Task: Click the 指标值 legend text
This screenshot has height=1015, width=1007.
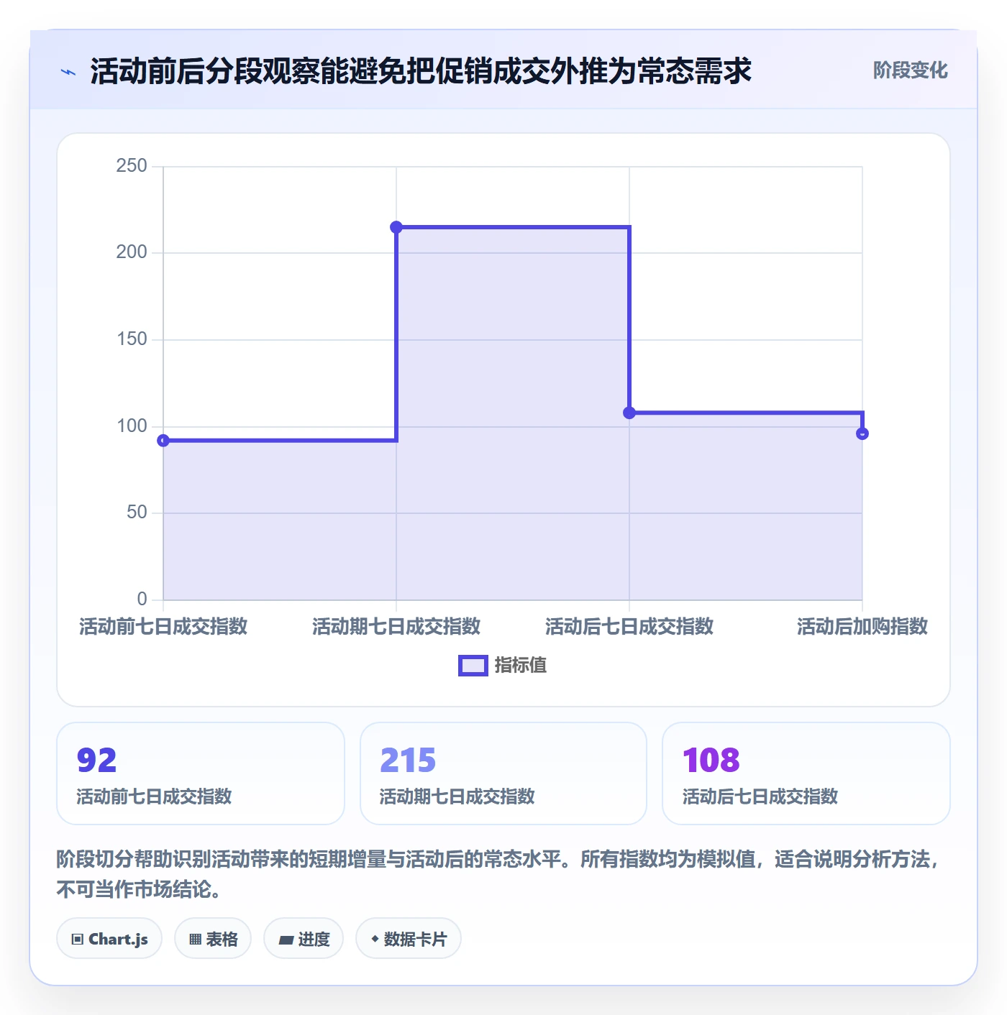Action: (x=521, y=666)
